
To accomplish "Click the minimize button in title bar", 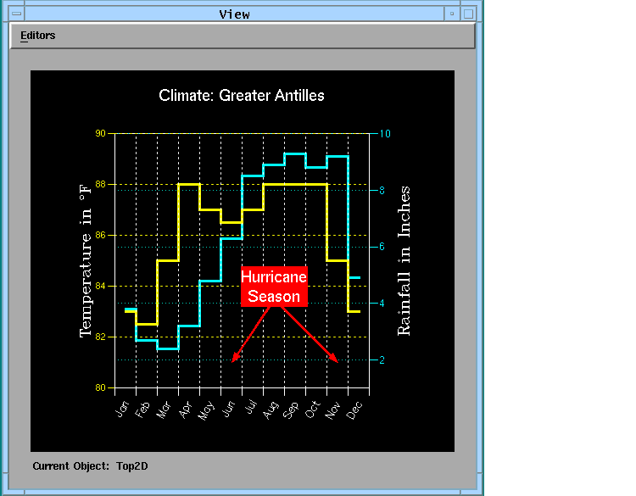I will coord(452,14).
